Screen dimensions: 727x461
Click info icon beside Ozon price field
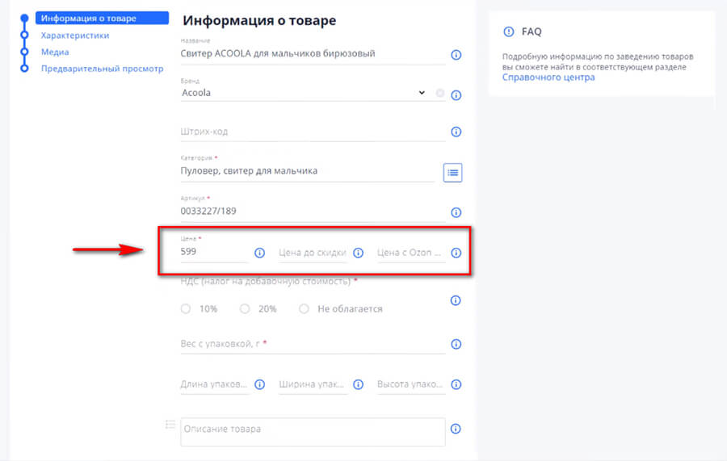click(456, 253)
